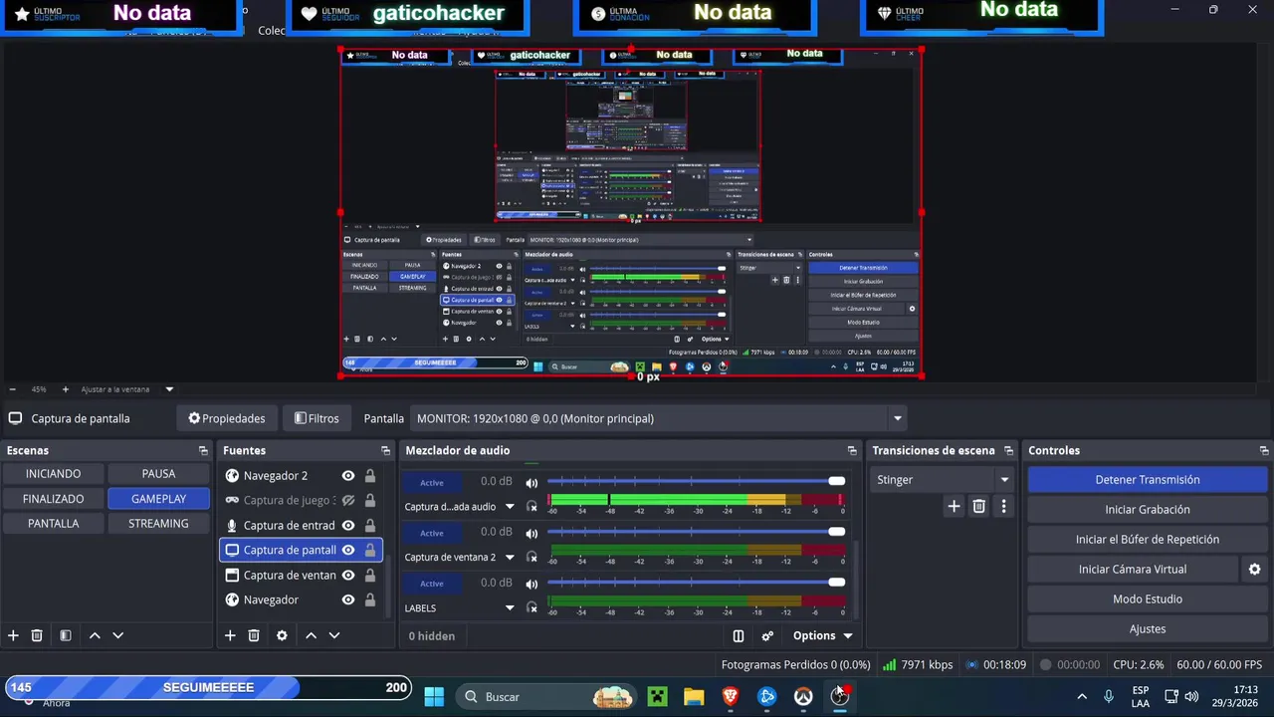The height and width of the screenshot is (717, 1274).
Task: Open transition properties three-dot menu
Action: click(1003, 506)
